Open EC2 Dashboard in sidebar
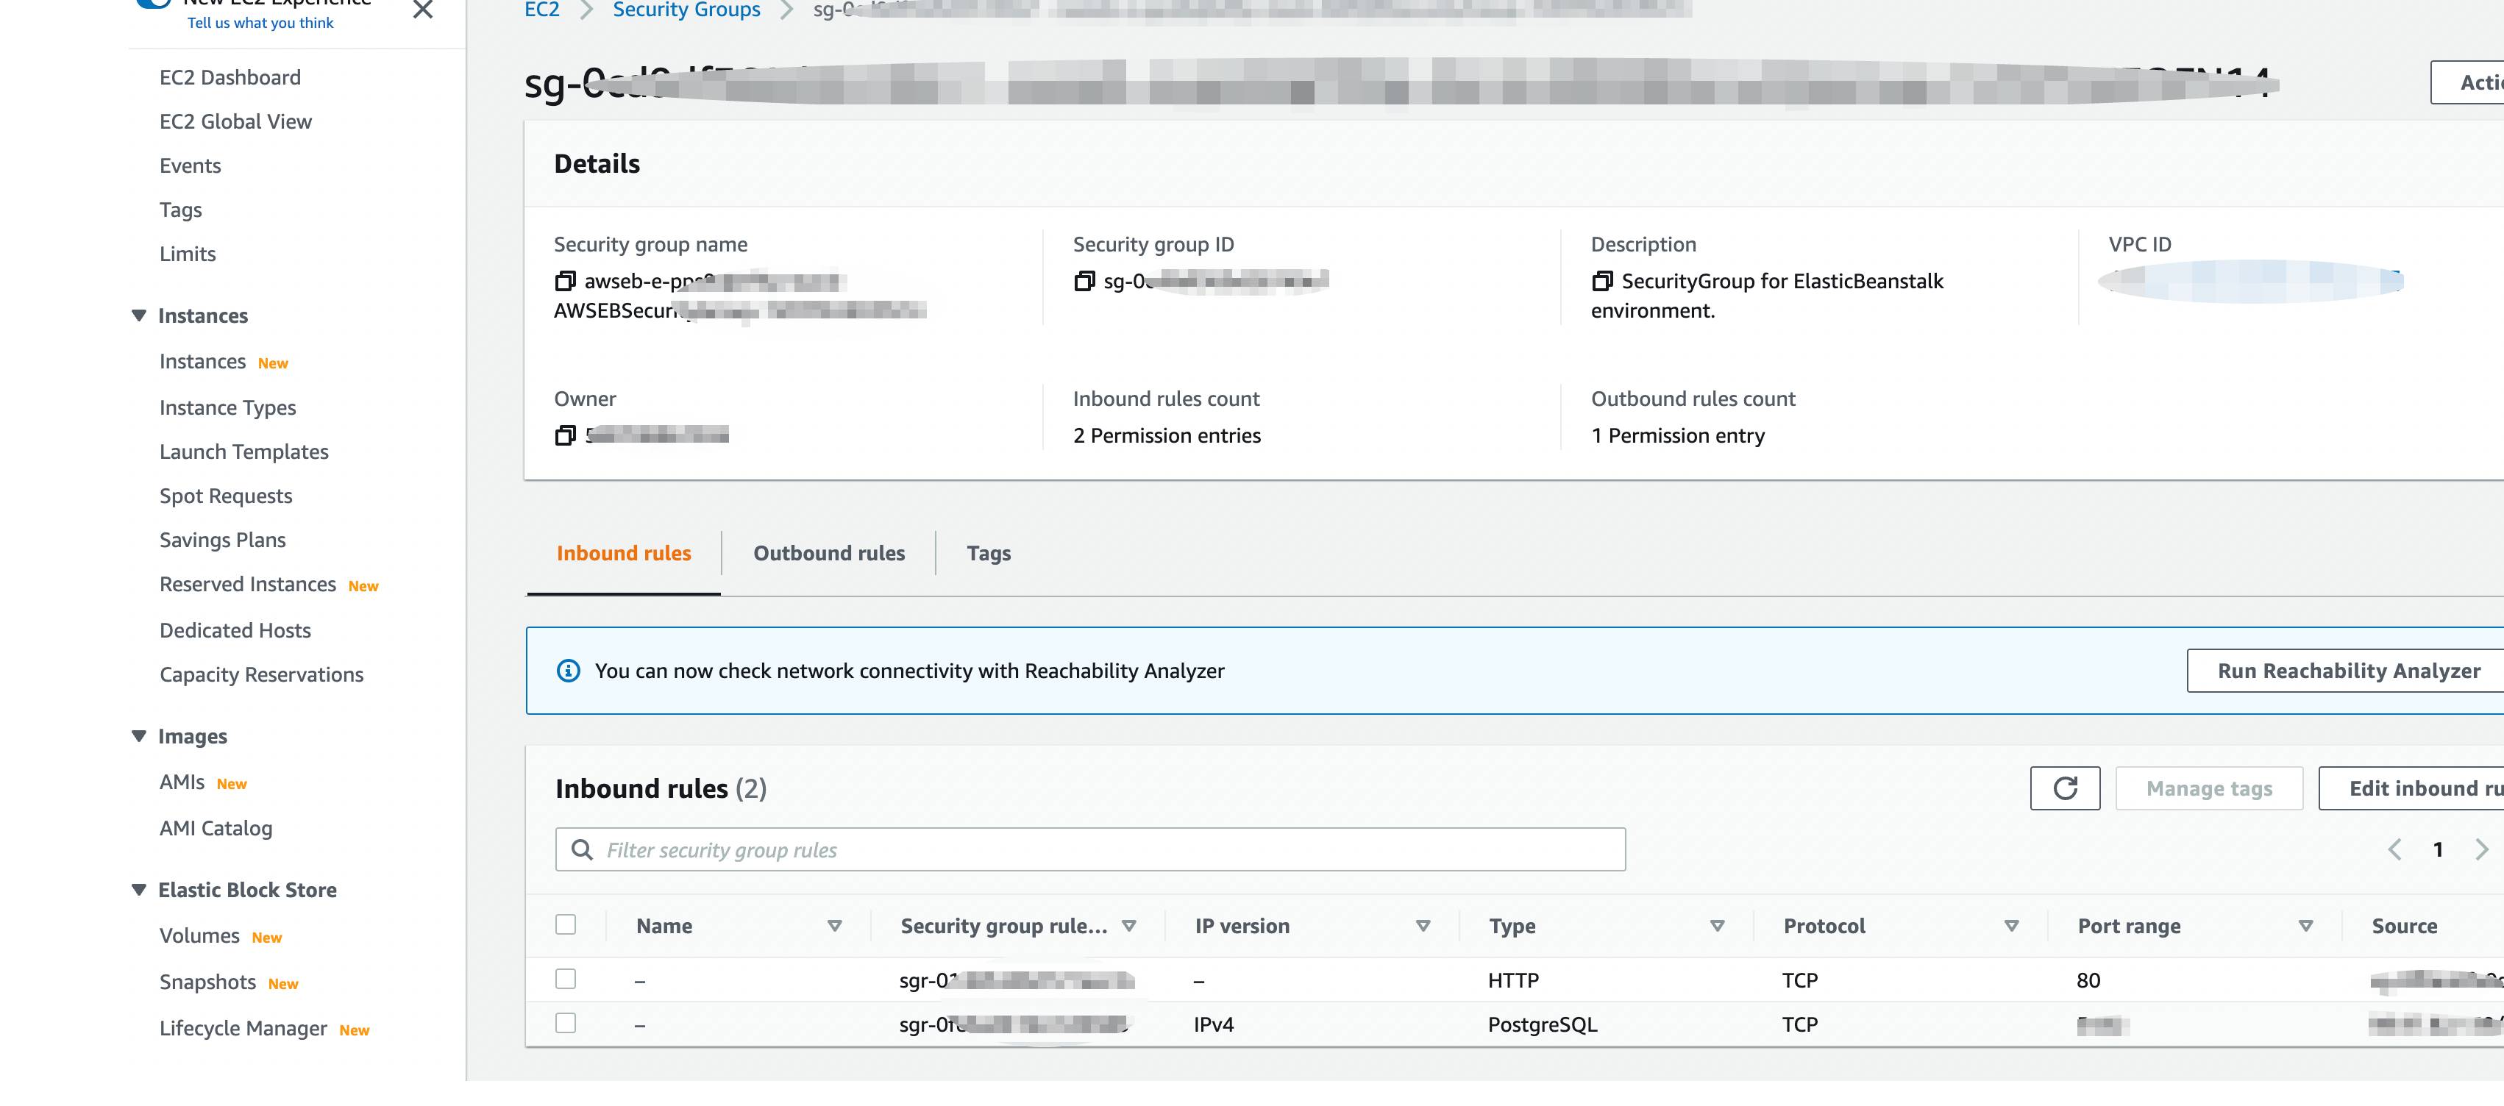This screenshot has width=2504, height=1106. point(230,78)
